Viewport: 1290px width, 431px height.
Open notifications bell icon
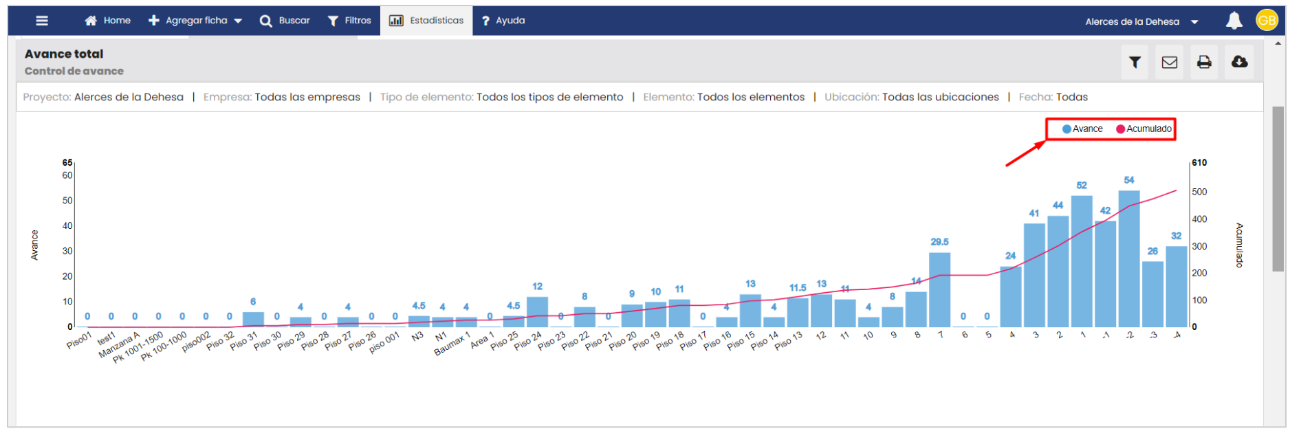(1234, 21)
